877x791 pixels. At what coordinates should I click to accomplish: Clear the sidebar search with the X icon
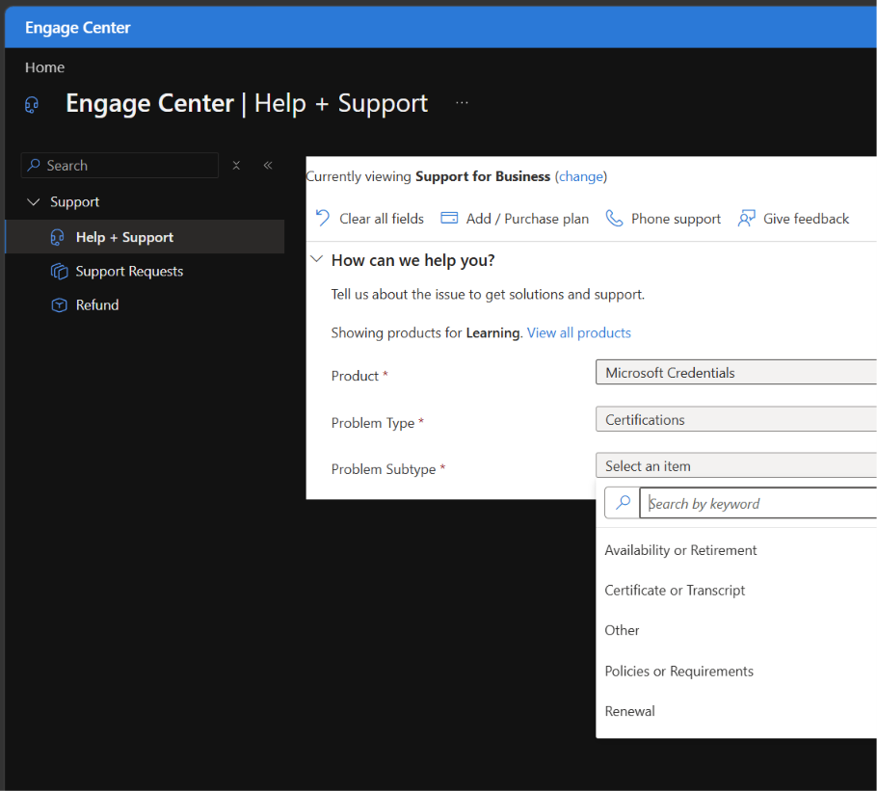pos(236,166)
